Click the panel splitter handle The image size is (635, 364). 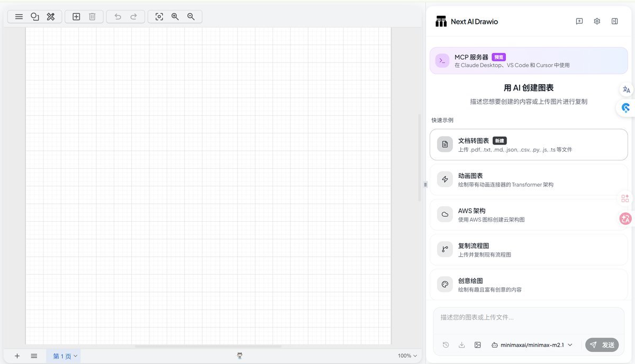[425, 184]
